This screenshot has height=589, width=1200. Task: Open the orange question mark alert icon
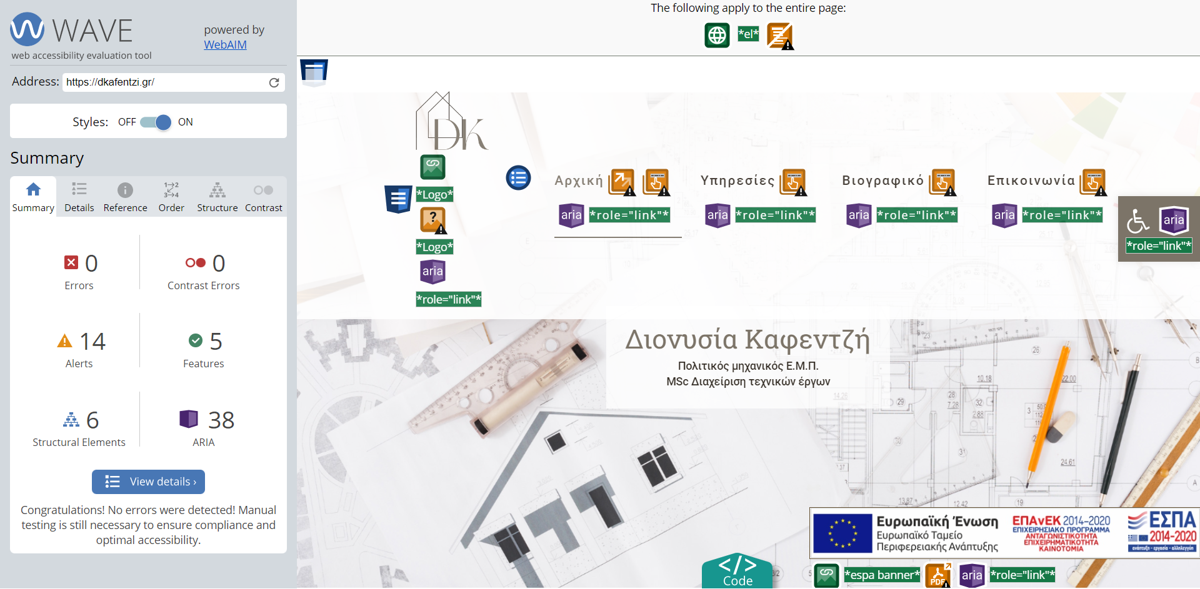pyautogui.click(x=433, y=220)
